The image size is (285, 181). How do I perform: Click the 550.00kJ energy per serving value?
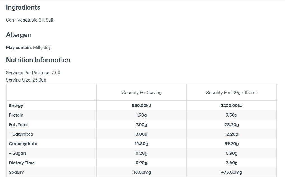point(141,106)
